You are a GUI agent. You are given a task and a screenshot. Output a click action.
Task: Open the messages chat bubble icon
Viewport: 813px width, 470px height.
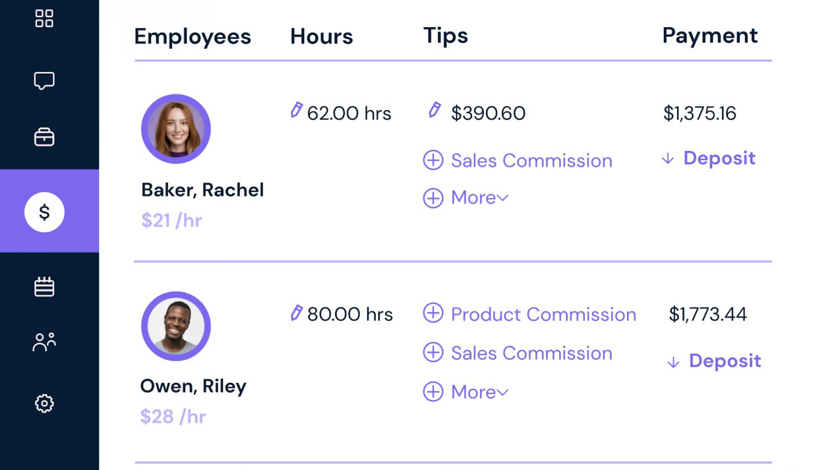point(44,81)
